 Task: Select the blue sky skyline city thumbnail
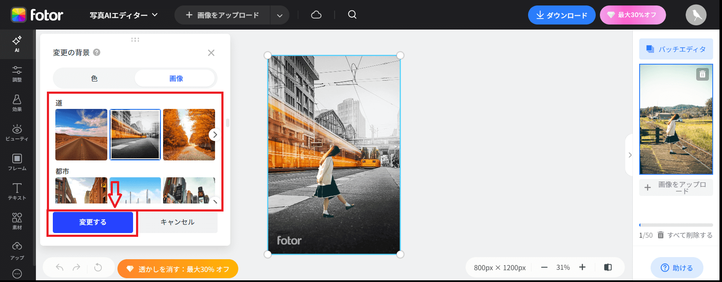(x=135, y=190)
